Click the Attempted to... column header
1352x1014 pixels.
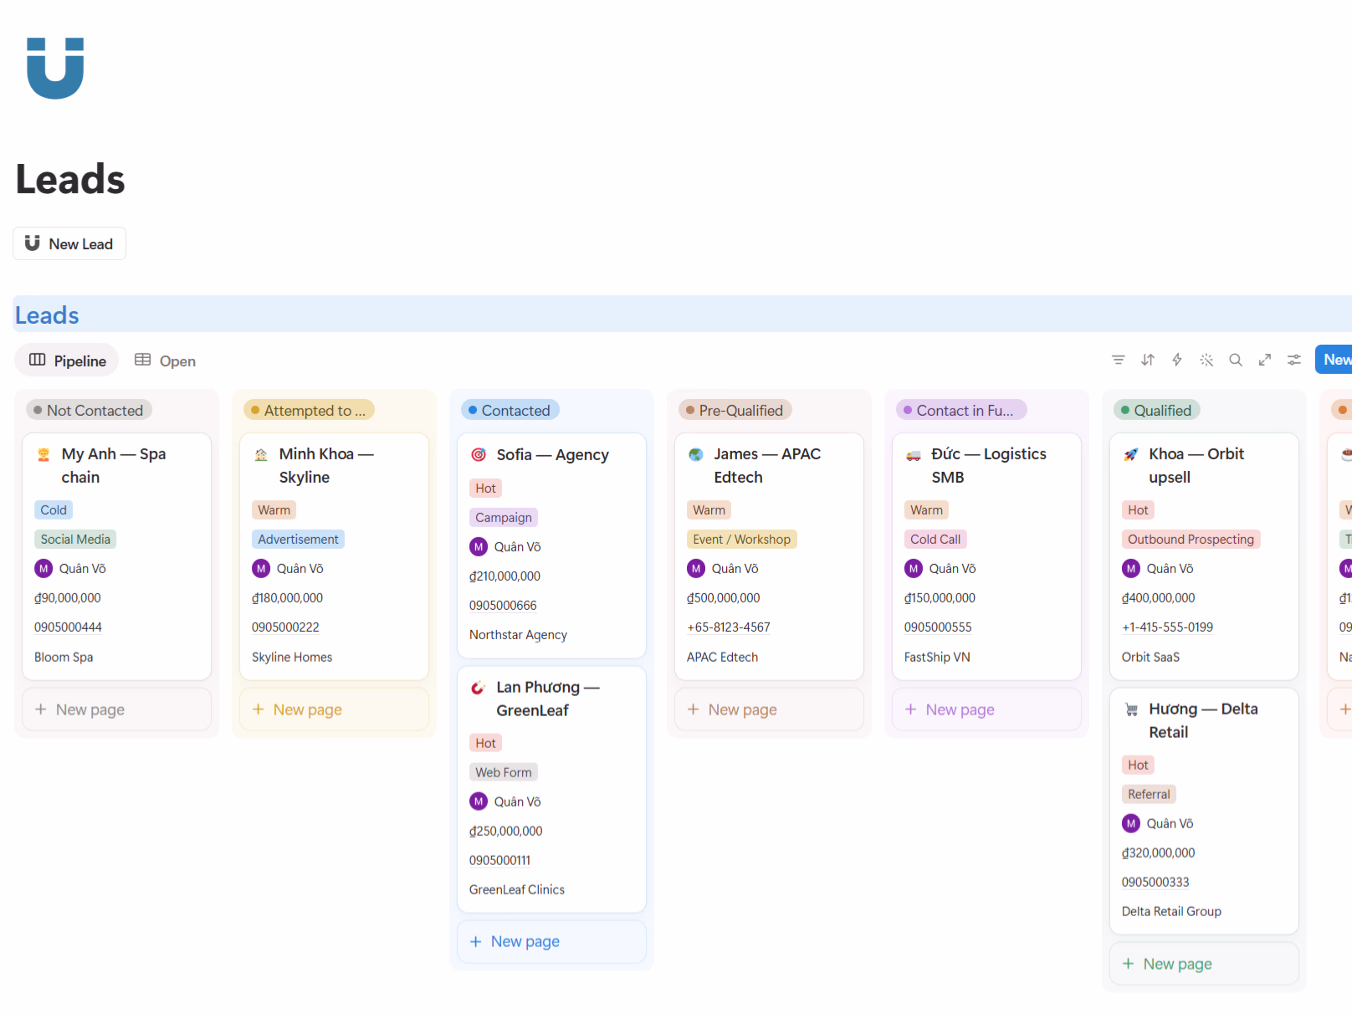(x=309, y=411)
